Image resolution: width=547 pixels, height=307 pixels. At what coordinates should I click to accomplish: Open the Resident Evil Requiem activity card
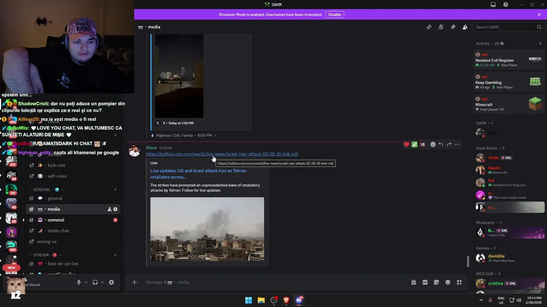point(509,60)
